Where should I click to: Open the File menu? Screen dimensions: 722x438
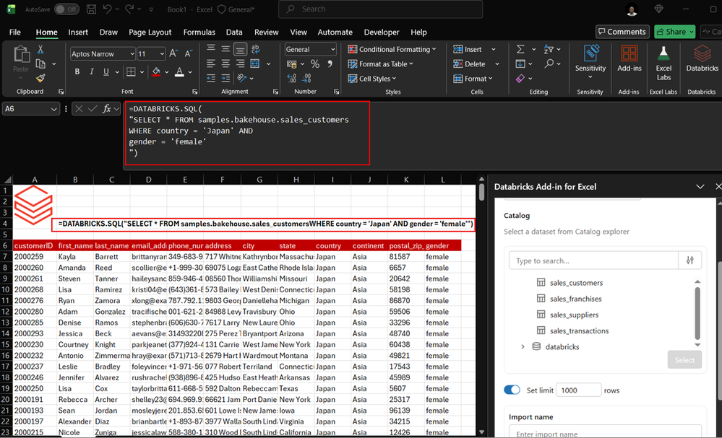click(15, 32)
